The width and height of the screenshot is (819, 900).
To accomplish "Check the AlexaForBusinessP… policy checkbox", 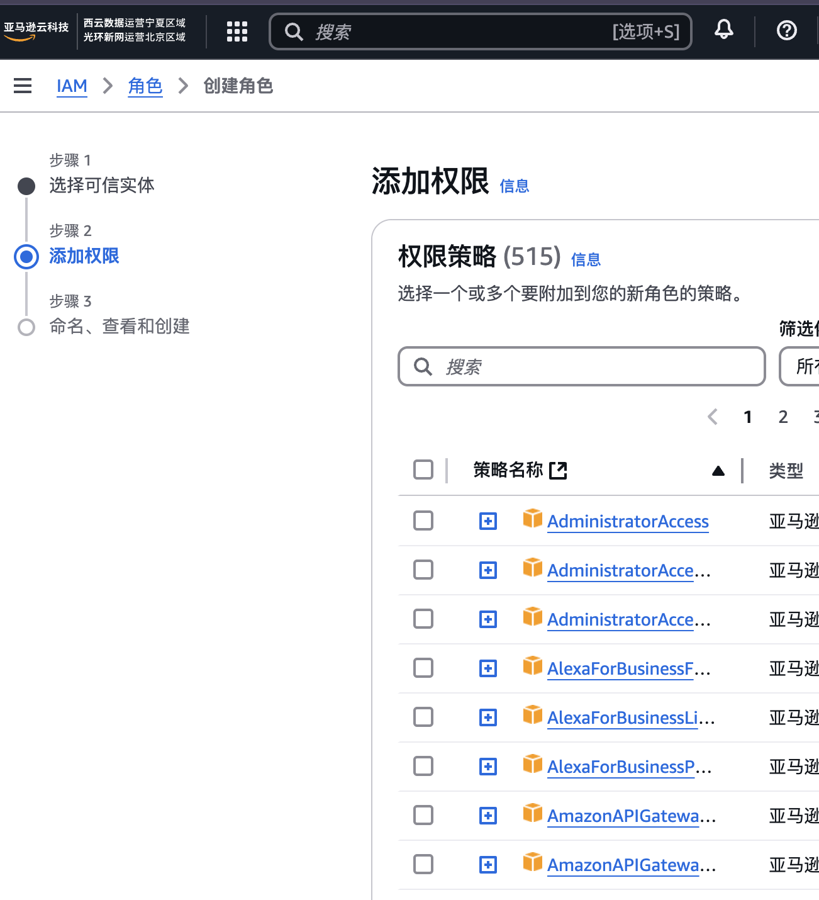I will 423,766.
